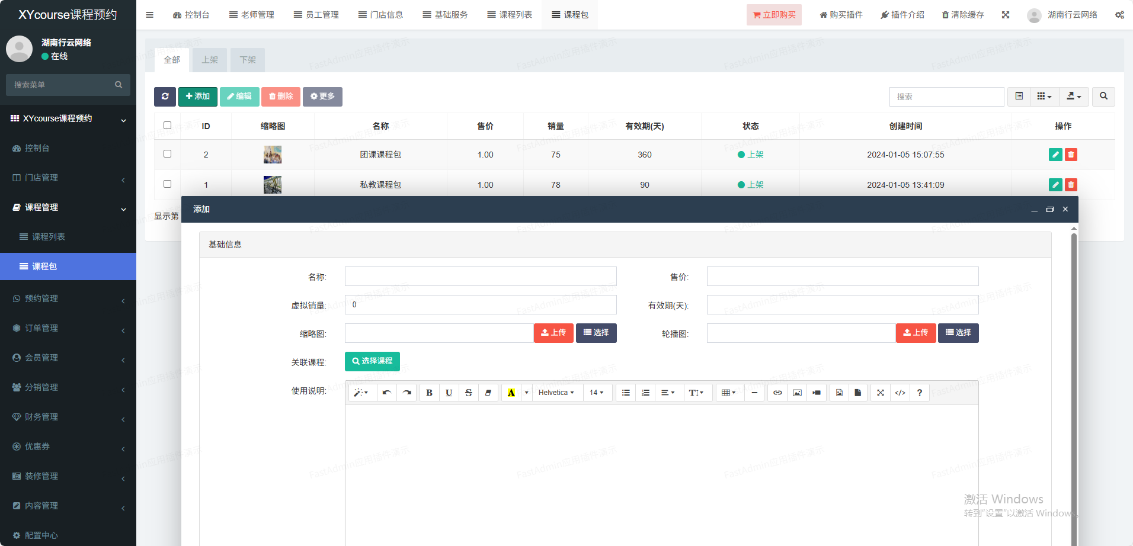Open code view in the rich editor
The image size is (1133, 546).
(x=900, y=393)
